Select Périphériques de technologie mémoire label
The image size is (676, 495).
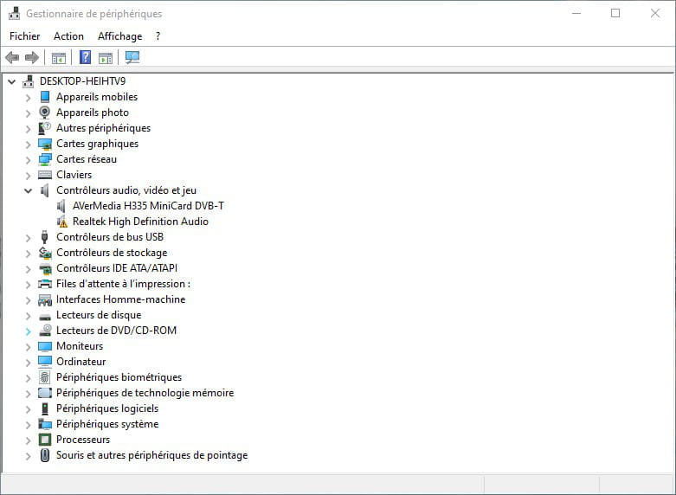coord(145,393)
